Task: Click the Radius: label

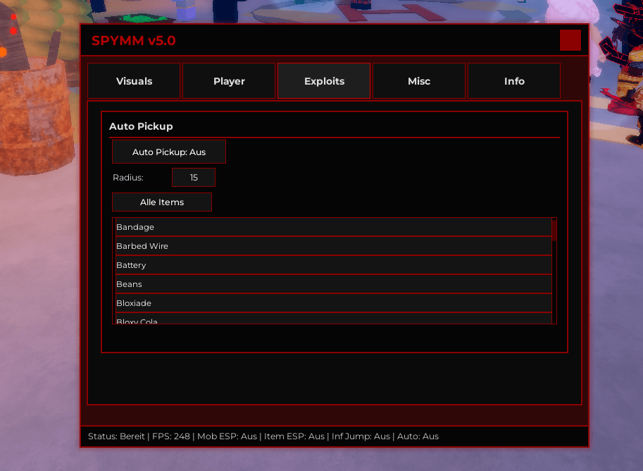Action: coord(128,178)
